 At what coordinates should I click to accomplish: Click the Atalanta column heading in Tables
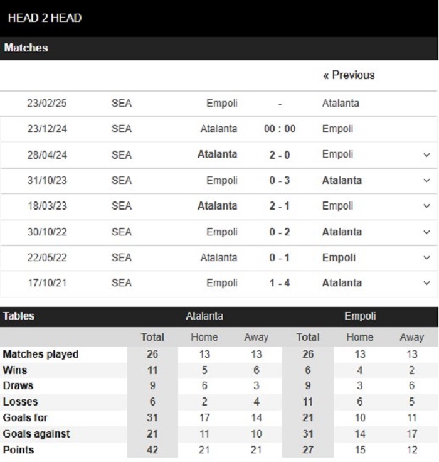click(204, 316)
